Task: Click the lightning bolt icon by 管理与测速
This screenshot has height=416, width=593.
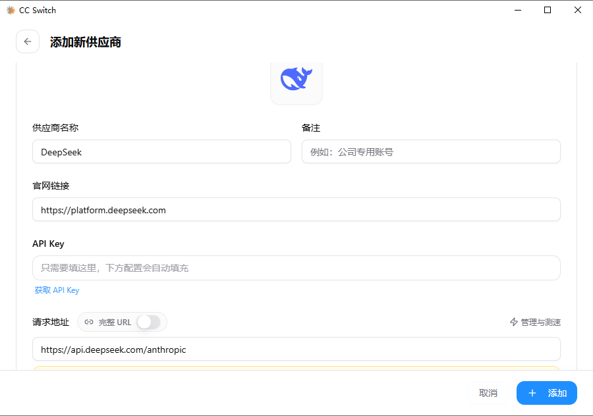Action: pos(513,322)
